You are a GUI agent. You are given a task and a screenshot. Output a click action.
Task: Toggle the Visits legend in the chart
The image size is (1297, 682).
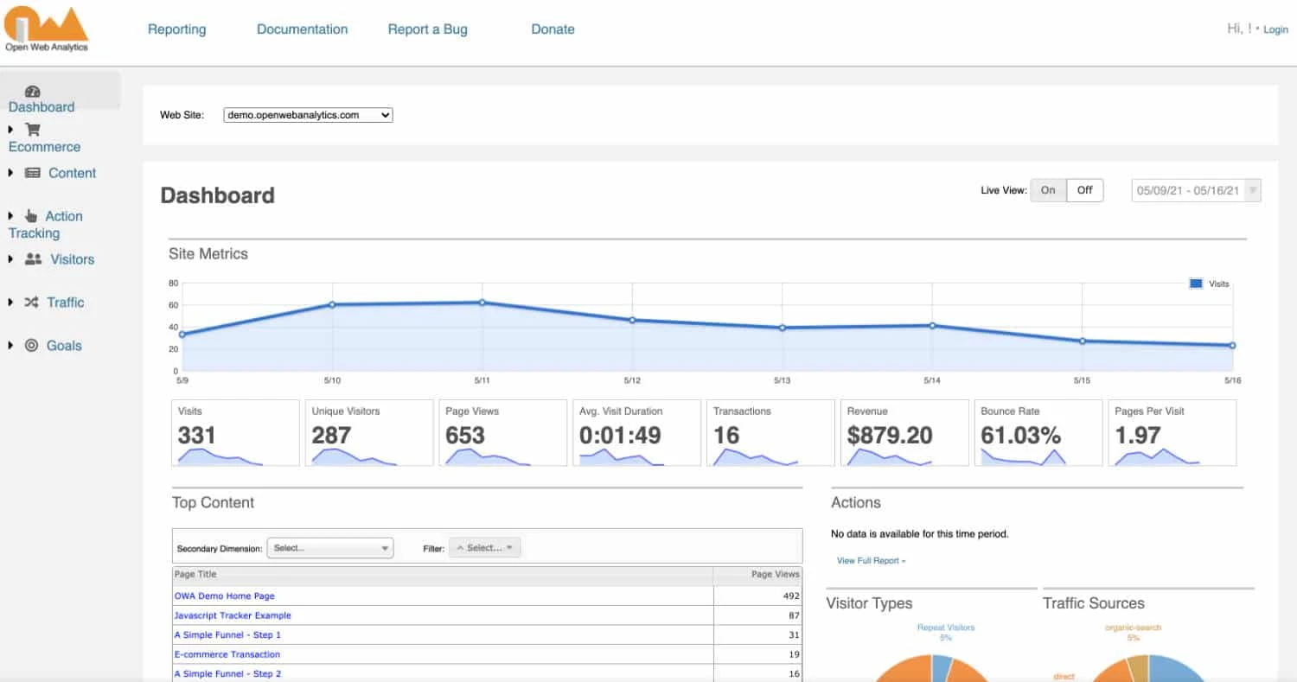(1207, 283)
